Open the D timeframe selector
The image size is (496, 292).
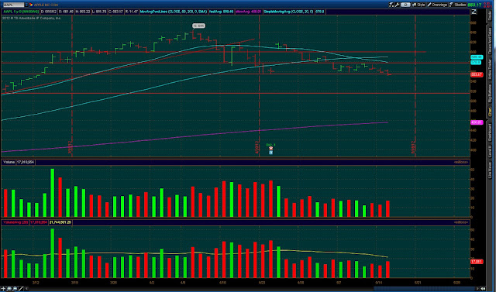pos(405,5)
